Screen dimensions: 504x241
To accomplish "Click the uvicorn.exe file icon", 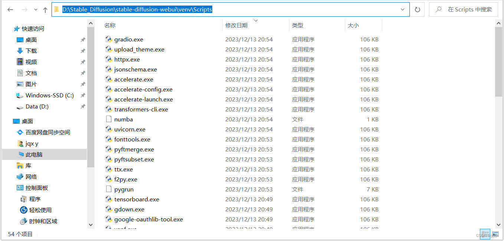I will tap(109, 129).
